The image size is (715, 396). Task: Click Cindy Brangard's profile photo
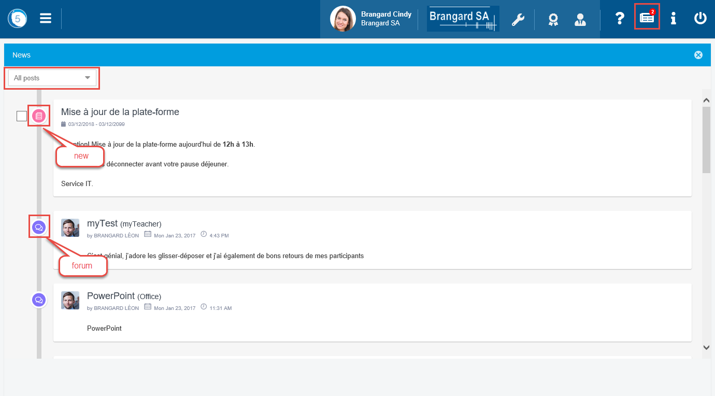[343, 19]
